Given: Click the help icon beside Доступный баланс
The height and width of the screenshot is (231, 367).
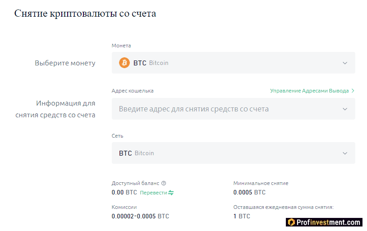Looking at the screenshot, I should tap(164, 183).
